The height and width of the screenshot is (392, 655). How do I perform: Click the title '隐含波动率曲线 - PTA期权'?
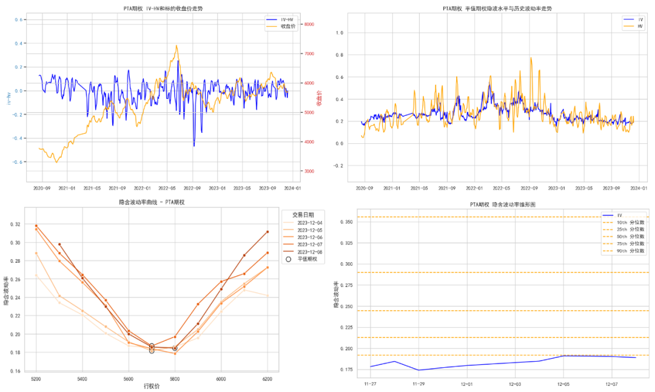pos(152,202)
